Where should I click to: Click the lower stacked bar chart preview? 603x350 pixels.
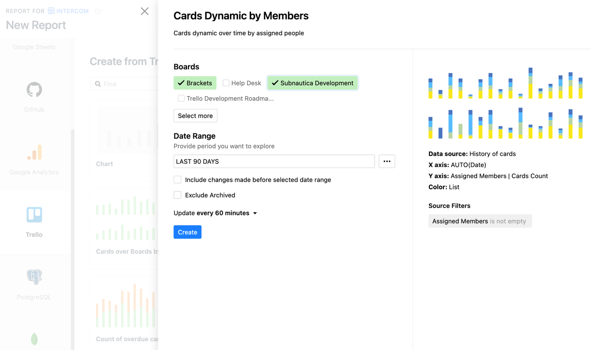pos(506,123)
